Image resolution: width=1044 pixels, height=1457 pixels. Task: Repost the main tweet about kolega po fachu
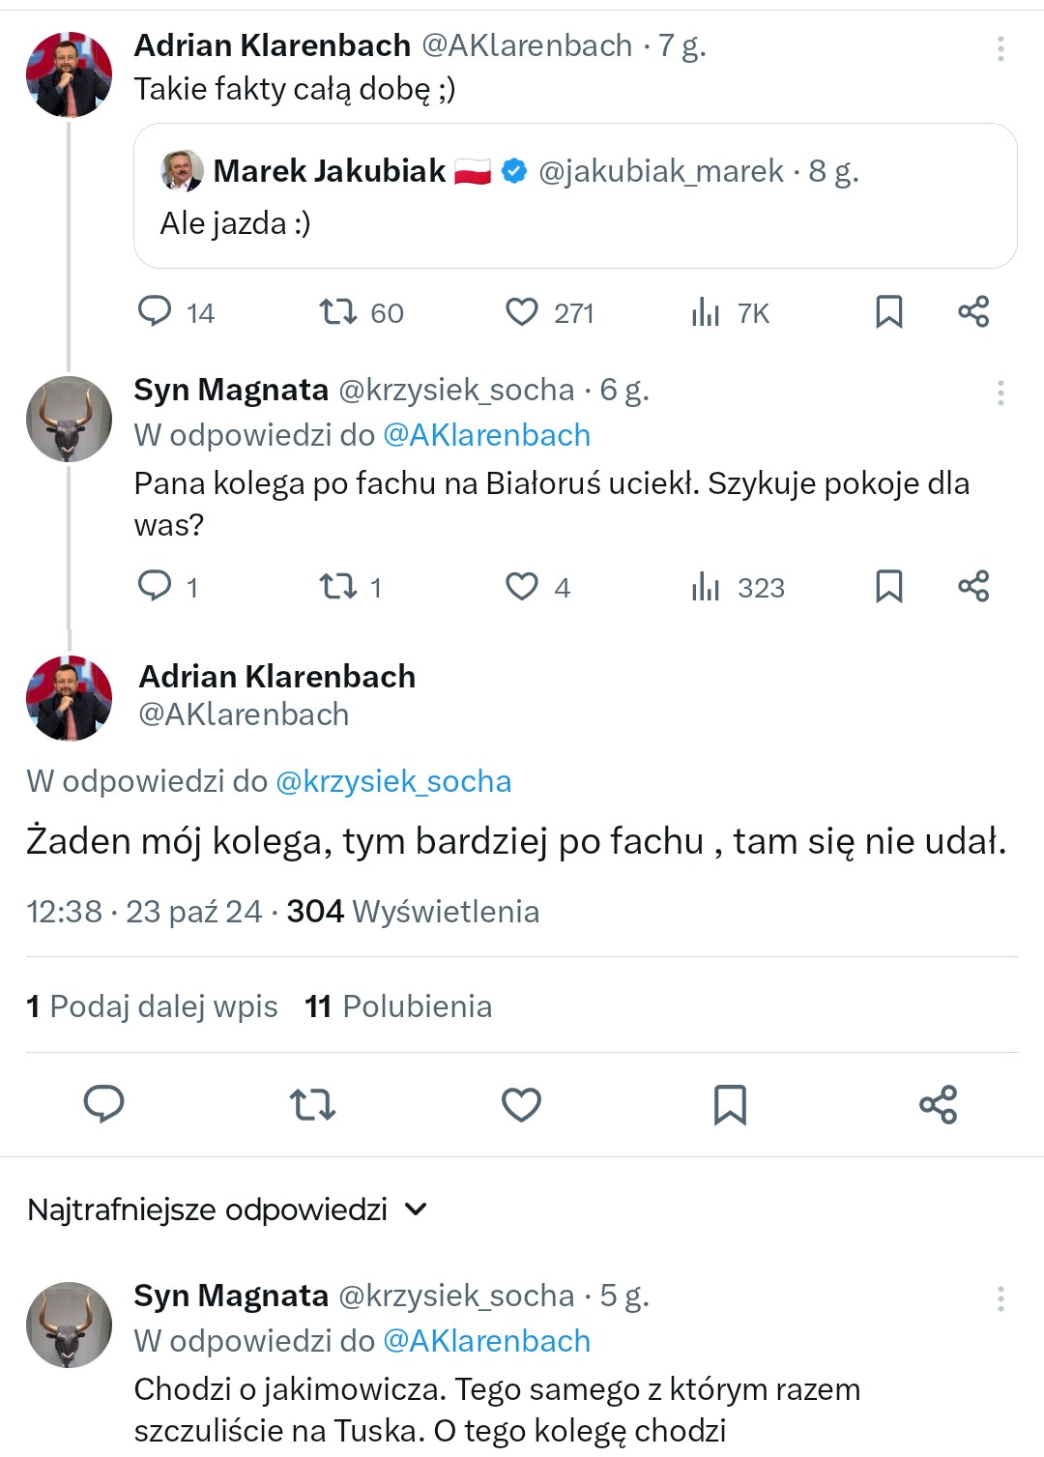(x=312, y=1104)
